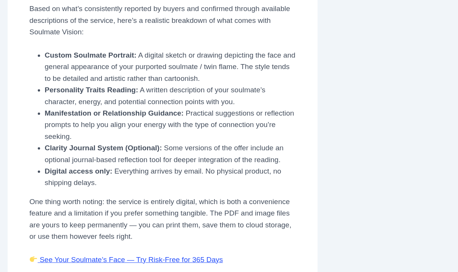
Task: Click the Custom Soulmate Portrait bold heading
Action: pos(90,55)
